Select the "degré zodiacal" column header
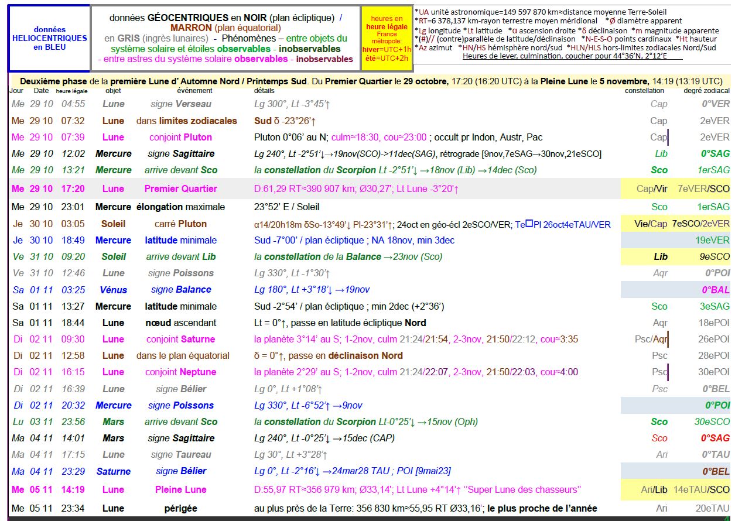The height and width of the screenshot is (521, 735). pos(706,91)
